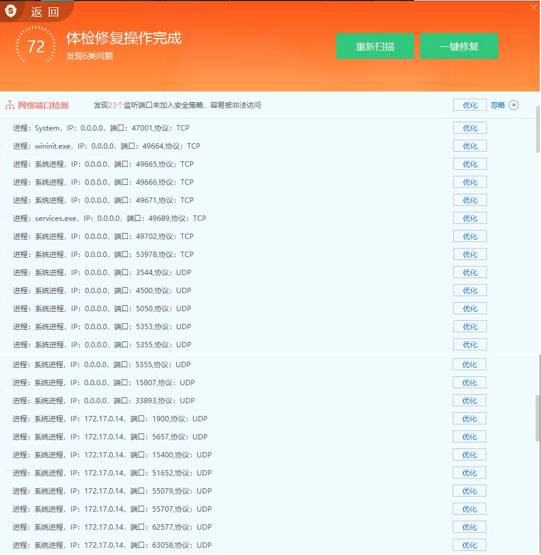
Task: Select the row text for port 53978 TCP
Action: click(x=103, y=255)
